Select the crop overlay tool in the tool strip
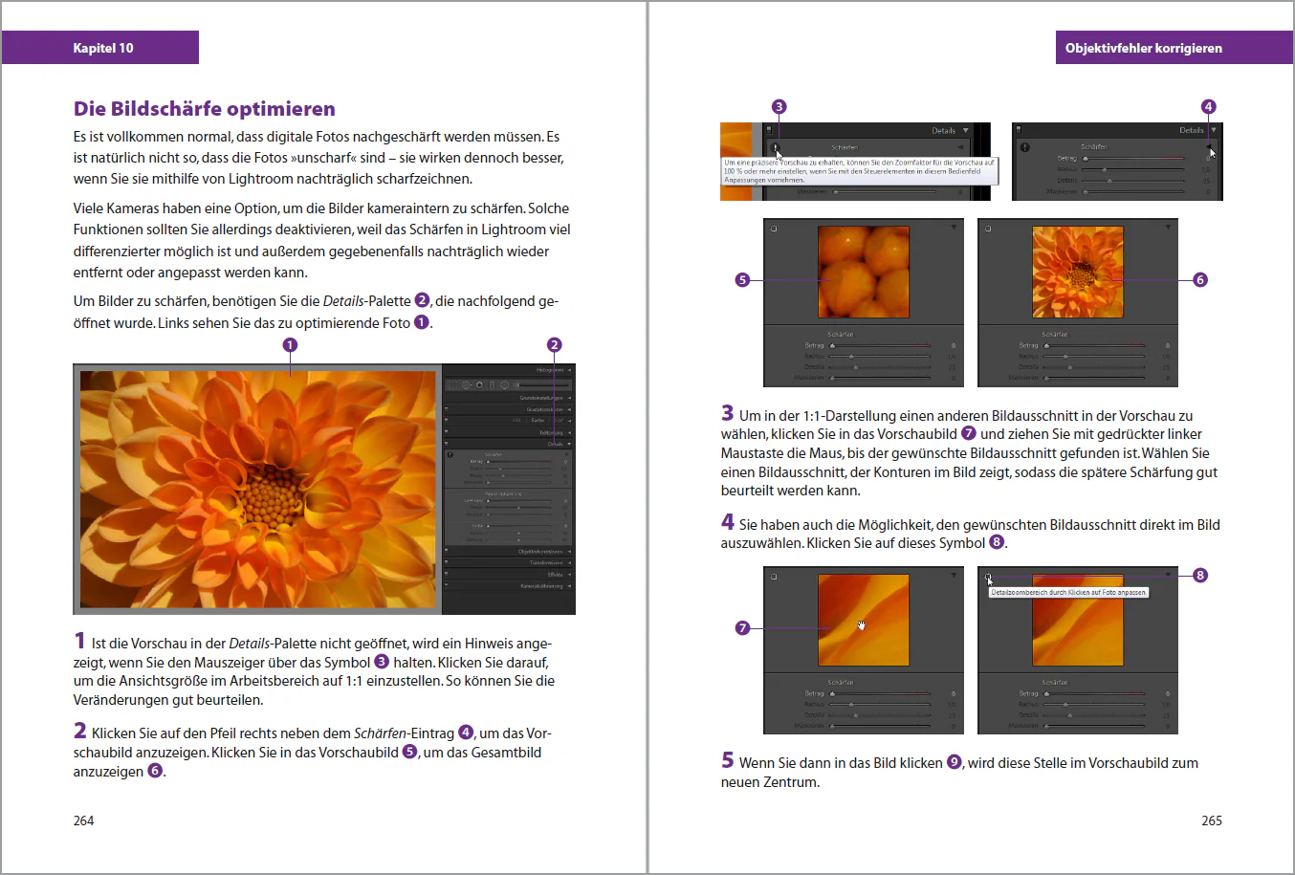 coord(453,385)
